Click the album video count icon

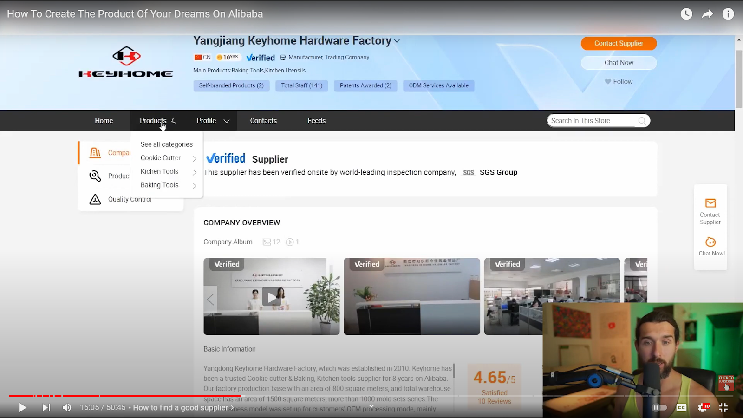tap(290, 242)
